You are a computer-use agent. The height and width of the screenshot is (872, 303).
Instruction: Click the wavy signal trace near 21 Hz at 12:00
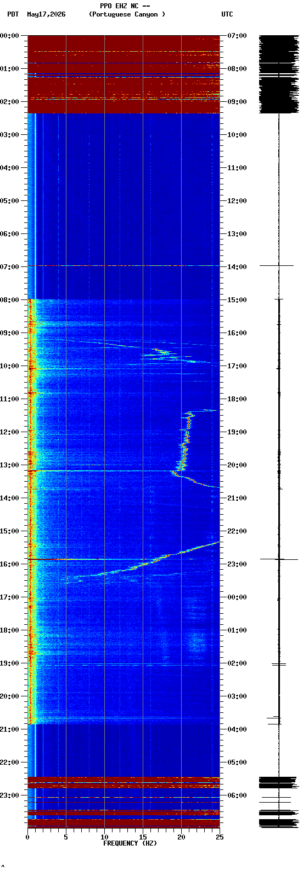(x=187, y=432)
